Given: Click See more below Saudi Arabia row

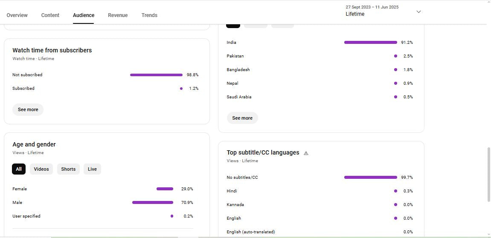Looking at the screenshot, I should pyautogui.click(x=242, y=118).
